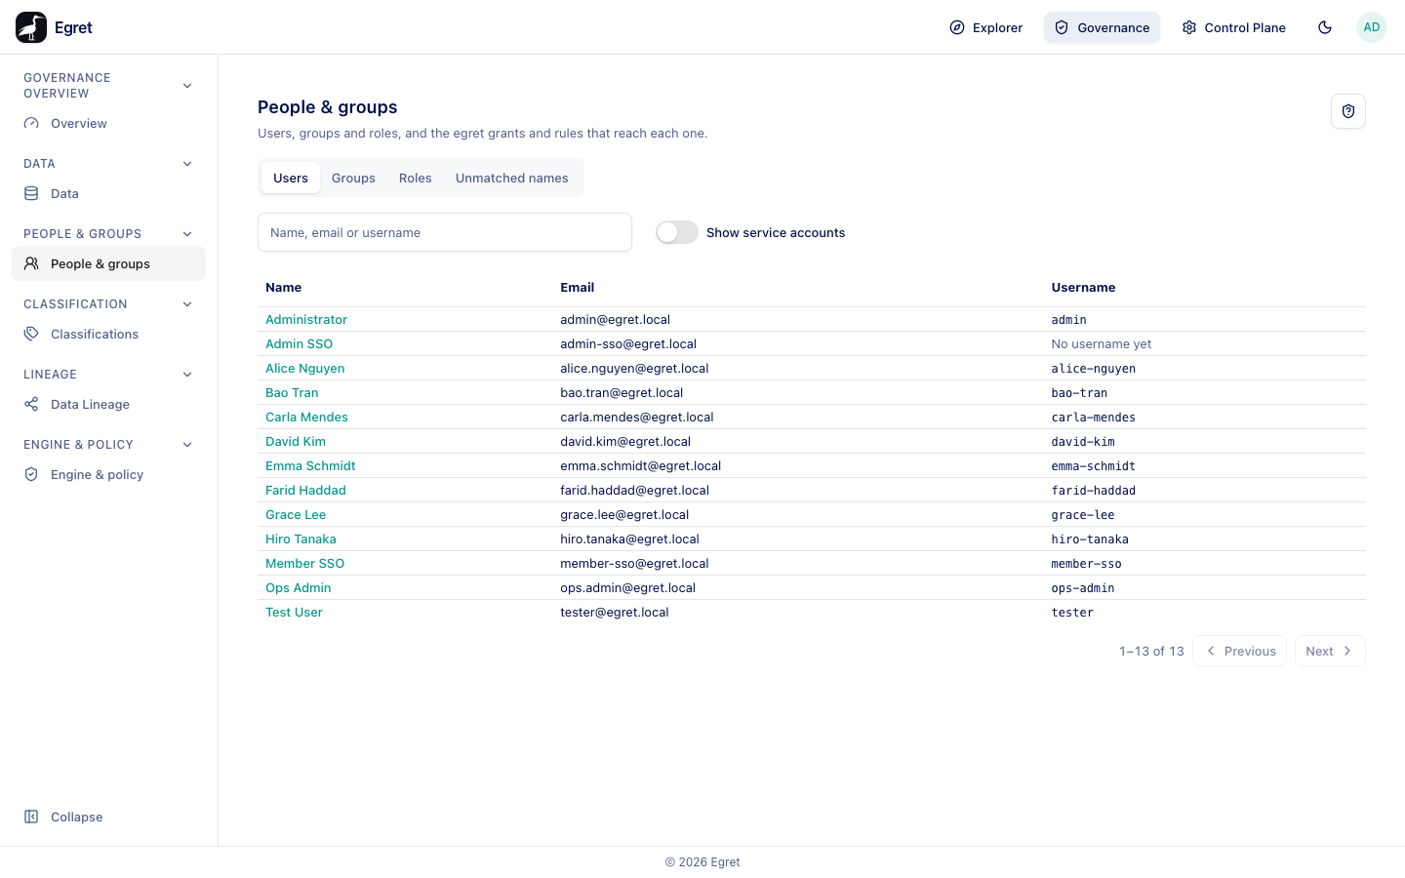Open Ops Admin user link
This screenshot has width=1405, height=878.
(x=298, y=588)
